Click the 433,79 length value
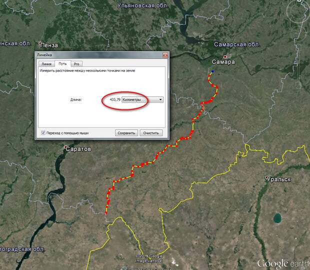The height and width of the screenshot is (270, 310). coord(115,99)
